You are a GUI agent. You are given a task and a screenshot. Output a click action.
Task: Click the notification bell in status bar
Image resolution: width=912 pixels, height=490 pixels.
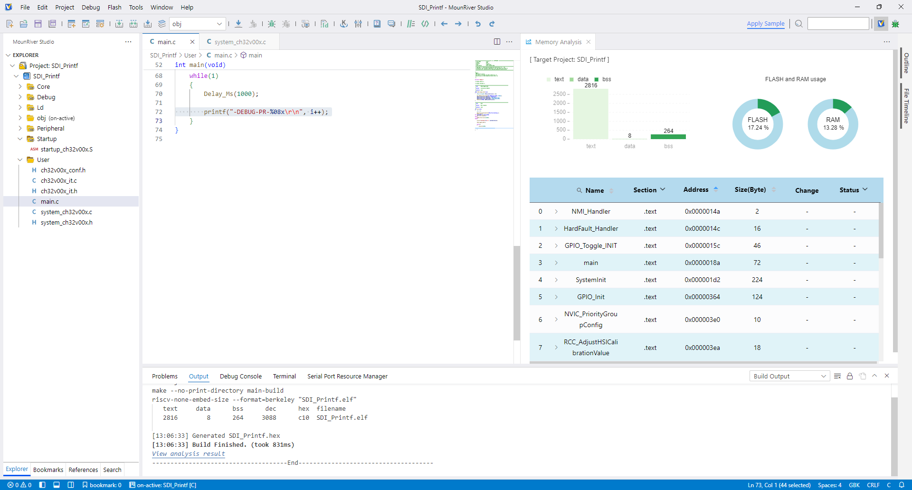point(902,485)
